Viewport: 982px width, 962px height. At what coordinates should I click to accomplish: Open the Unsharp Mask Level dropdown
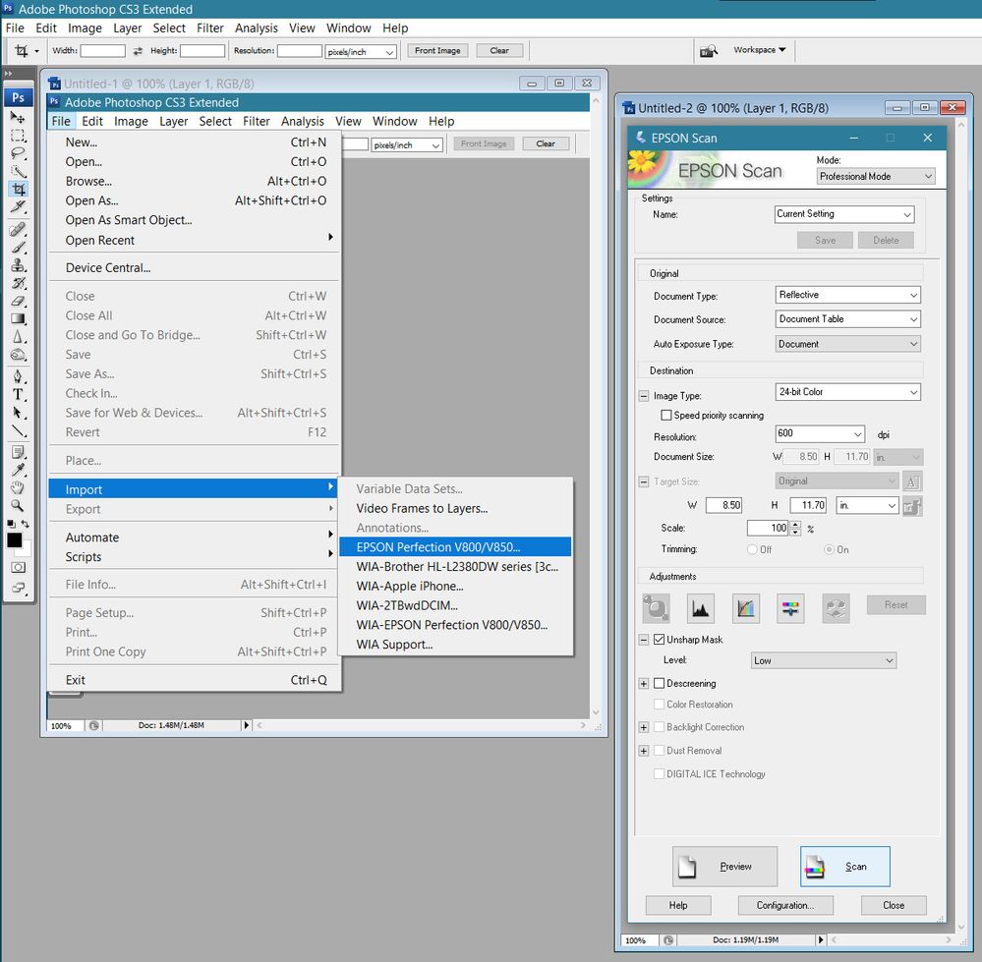coord(823,660)
